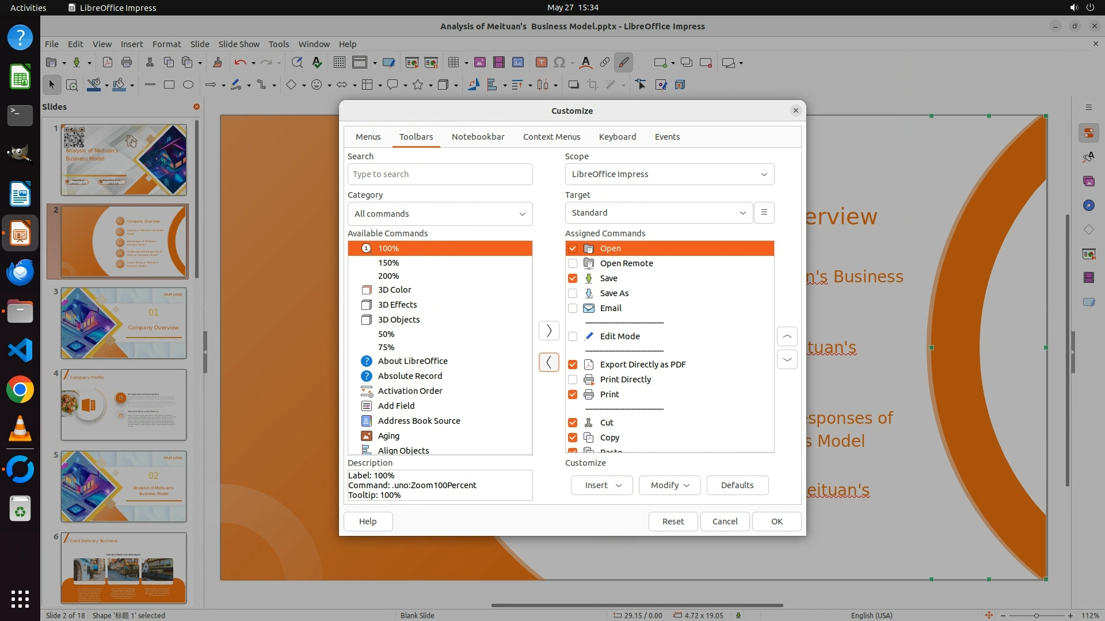Expand the Category All commands dropdown
The width and height of the screenshot is (1105, 621).
click(440, 214)
